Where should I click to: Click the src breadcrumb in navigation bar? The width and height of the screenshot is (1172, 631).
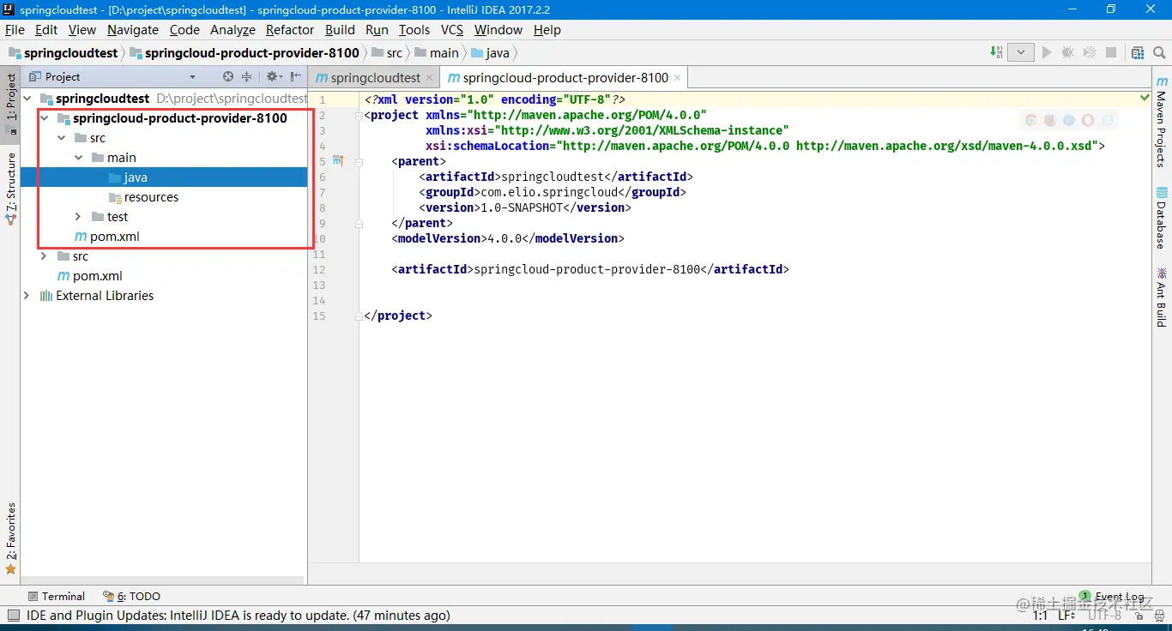point(387,52)
